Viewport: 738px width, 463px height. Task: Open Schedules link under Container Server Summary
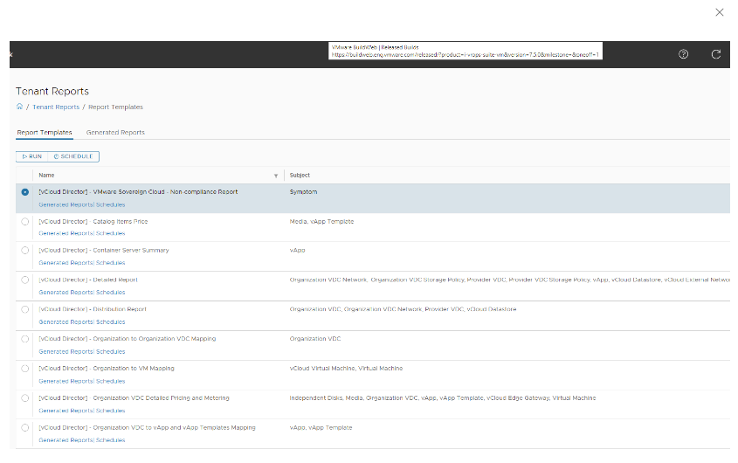click(x=111, y=263)
